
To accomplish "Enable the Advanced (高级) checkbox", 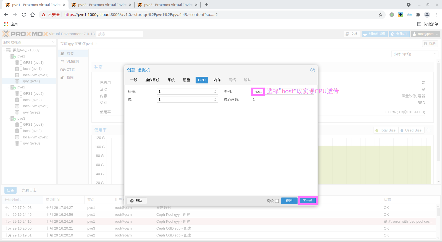I will [277, 201].
